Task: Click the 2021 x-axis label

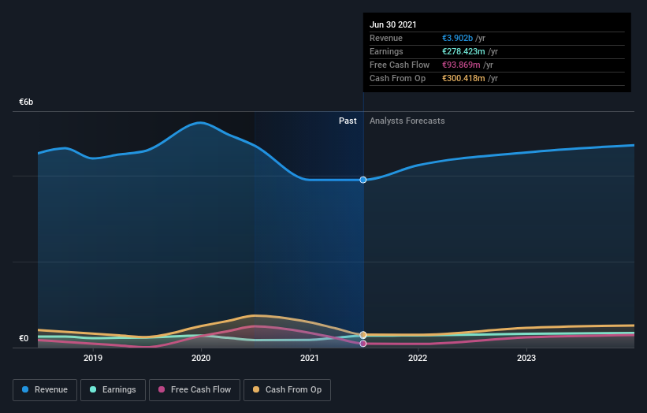Action: [310, 358]
